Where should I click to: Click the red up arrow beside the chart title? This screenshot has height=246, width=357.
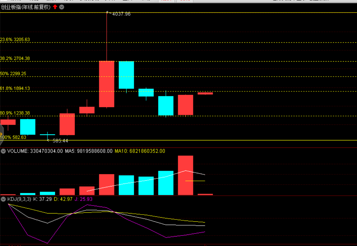coord(55,7)
